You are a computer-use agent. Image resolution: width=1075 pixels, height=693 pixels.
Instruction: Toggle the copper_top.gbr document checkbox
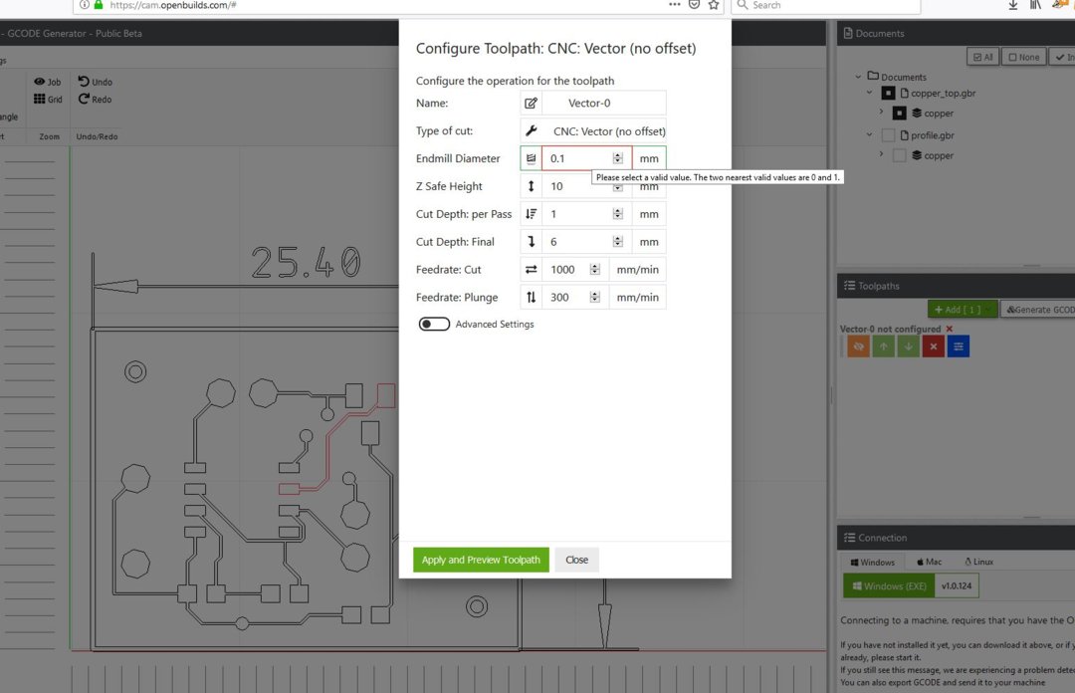pyautogui.click(x=888, y=93)
